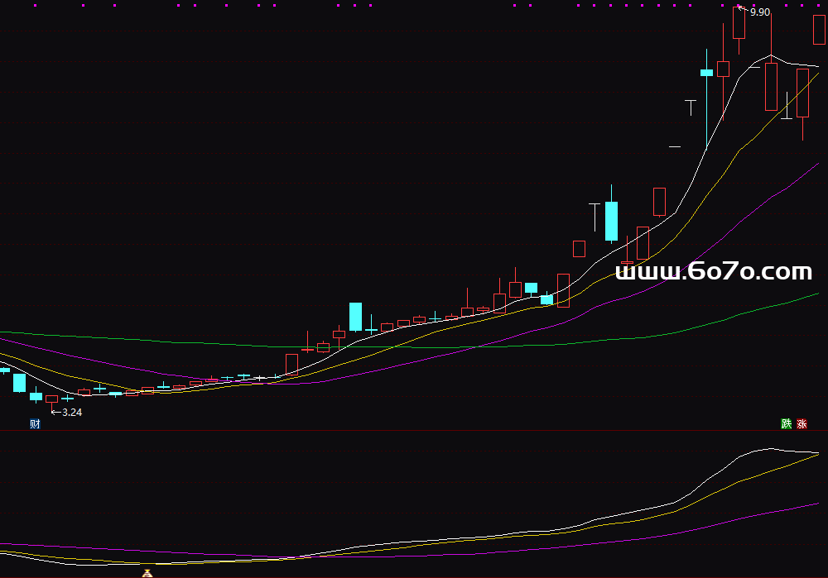Click the blue 财 finance marker icon
The height and width of the screenshot is (578, 828).
35,424
